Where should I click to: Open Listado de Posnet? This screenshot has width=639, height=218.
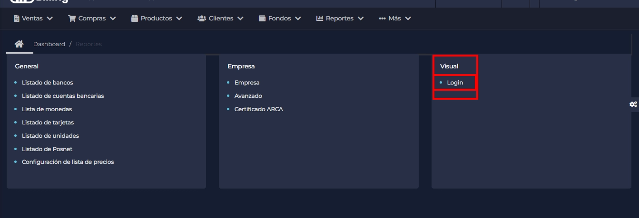coord(47,149)
